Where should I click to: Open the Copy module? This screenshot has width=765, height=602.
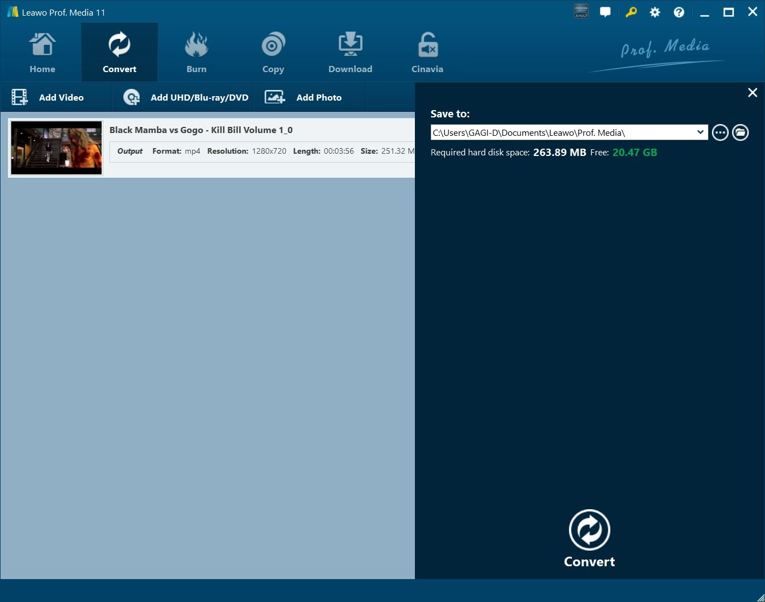(273, 53)
